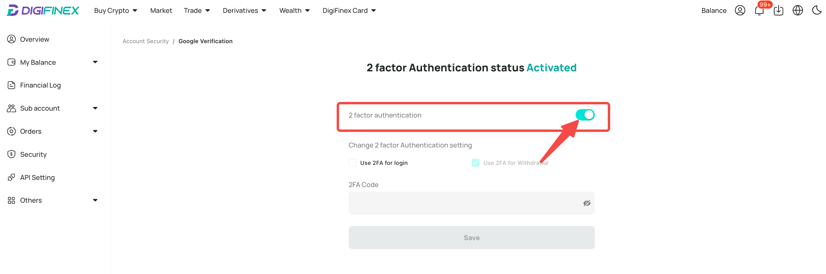Expand the Trade dropdown arrow

pos(208,10)
